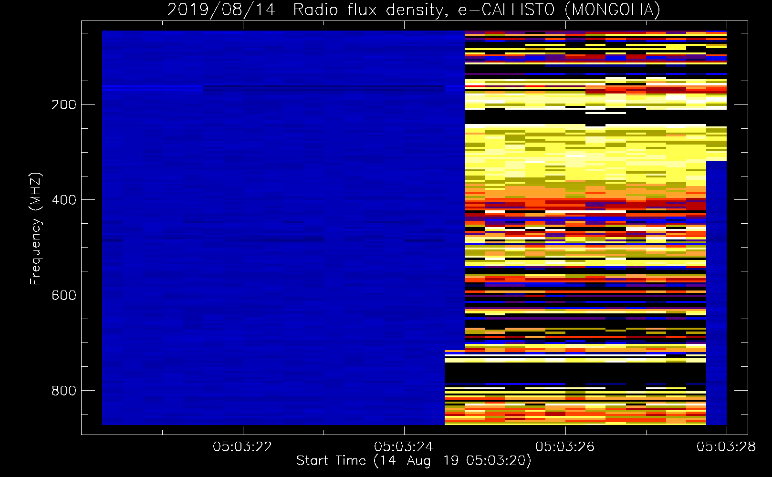Select the 800 frequency axis label
Screen dimensions: 772x477
(x=64, y=391)
